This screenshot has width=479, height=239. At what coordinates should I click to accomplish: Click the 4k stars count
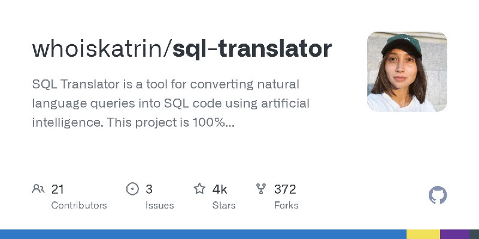tap(220, 189)
